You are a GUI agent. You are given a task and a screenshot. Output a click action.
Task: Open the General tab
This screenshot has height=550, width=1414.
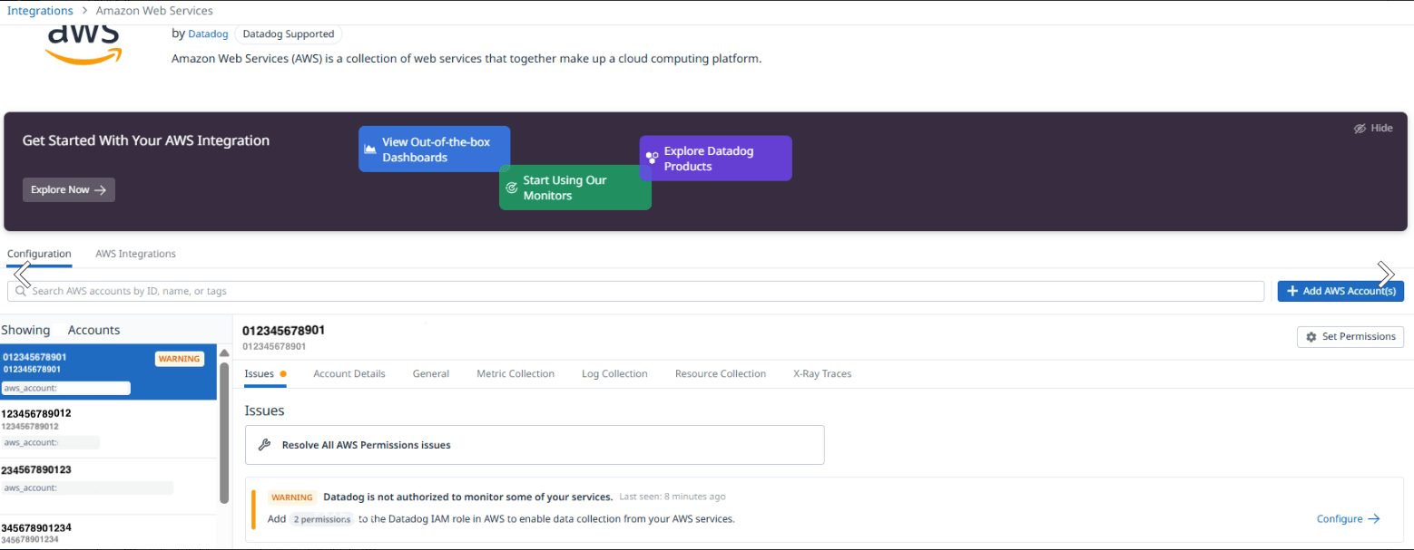click(431, 373)
